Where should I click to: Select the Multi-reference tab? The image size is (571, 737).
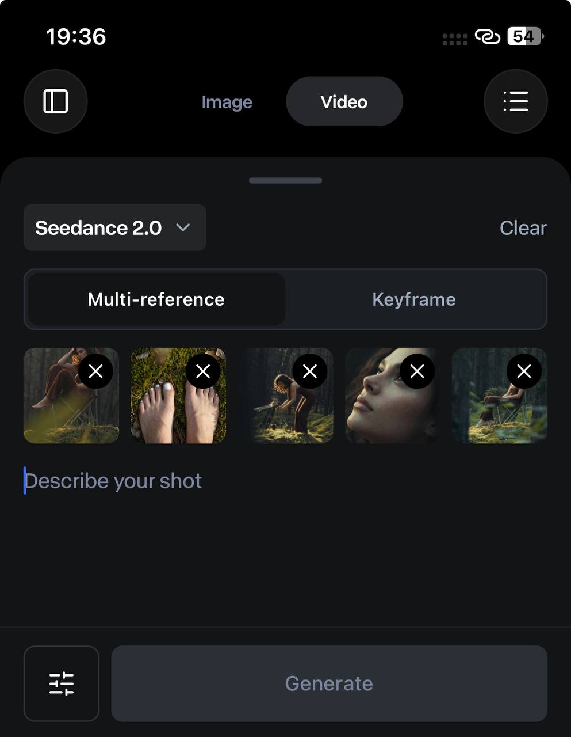tap(156, 299)
